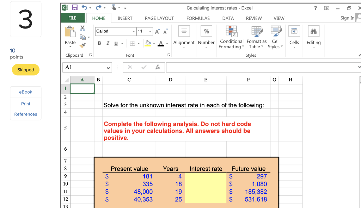Open the Alignment group icon
This screenshot has width=361, height=208.
pyautogui.click(x=184, y=31)
